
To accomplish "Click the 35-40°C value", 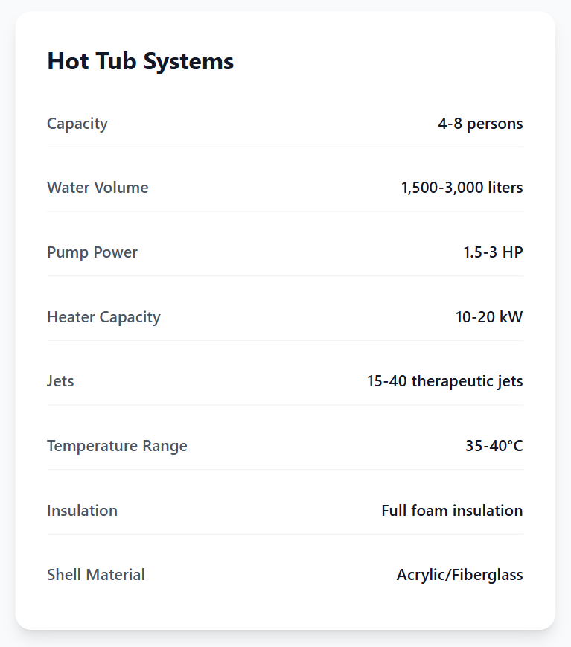I will click(494, 446).
